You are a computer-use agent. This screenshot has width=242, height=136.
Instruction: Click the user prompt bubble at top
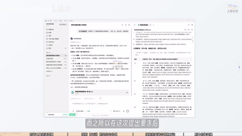point(103,31)
